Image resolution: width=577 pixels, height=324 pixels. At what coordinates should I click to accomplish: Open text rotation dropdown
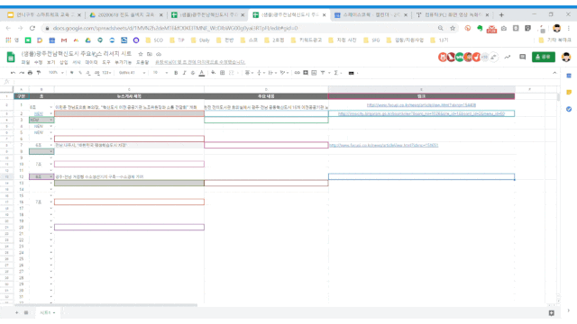(284, 73)
